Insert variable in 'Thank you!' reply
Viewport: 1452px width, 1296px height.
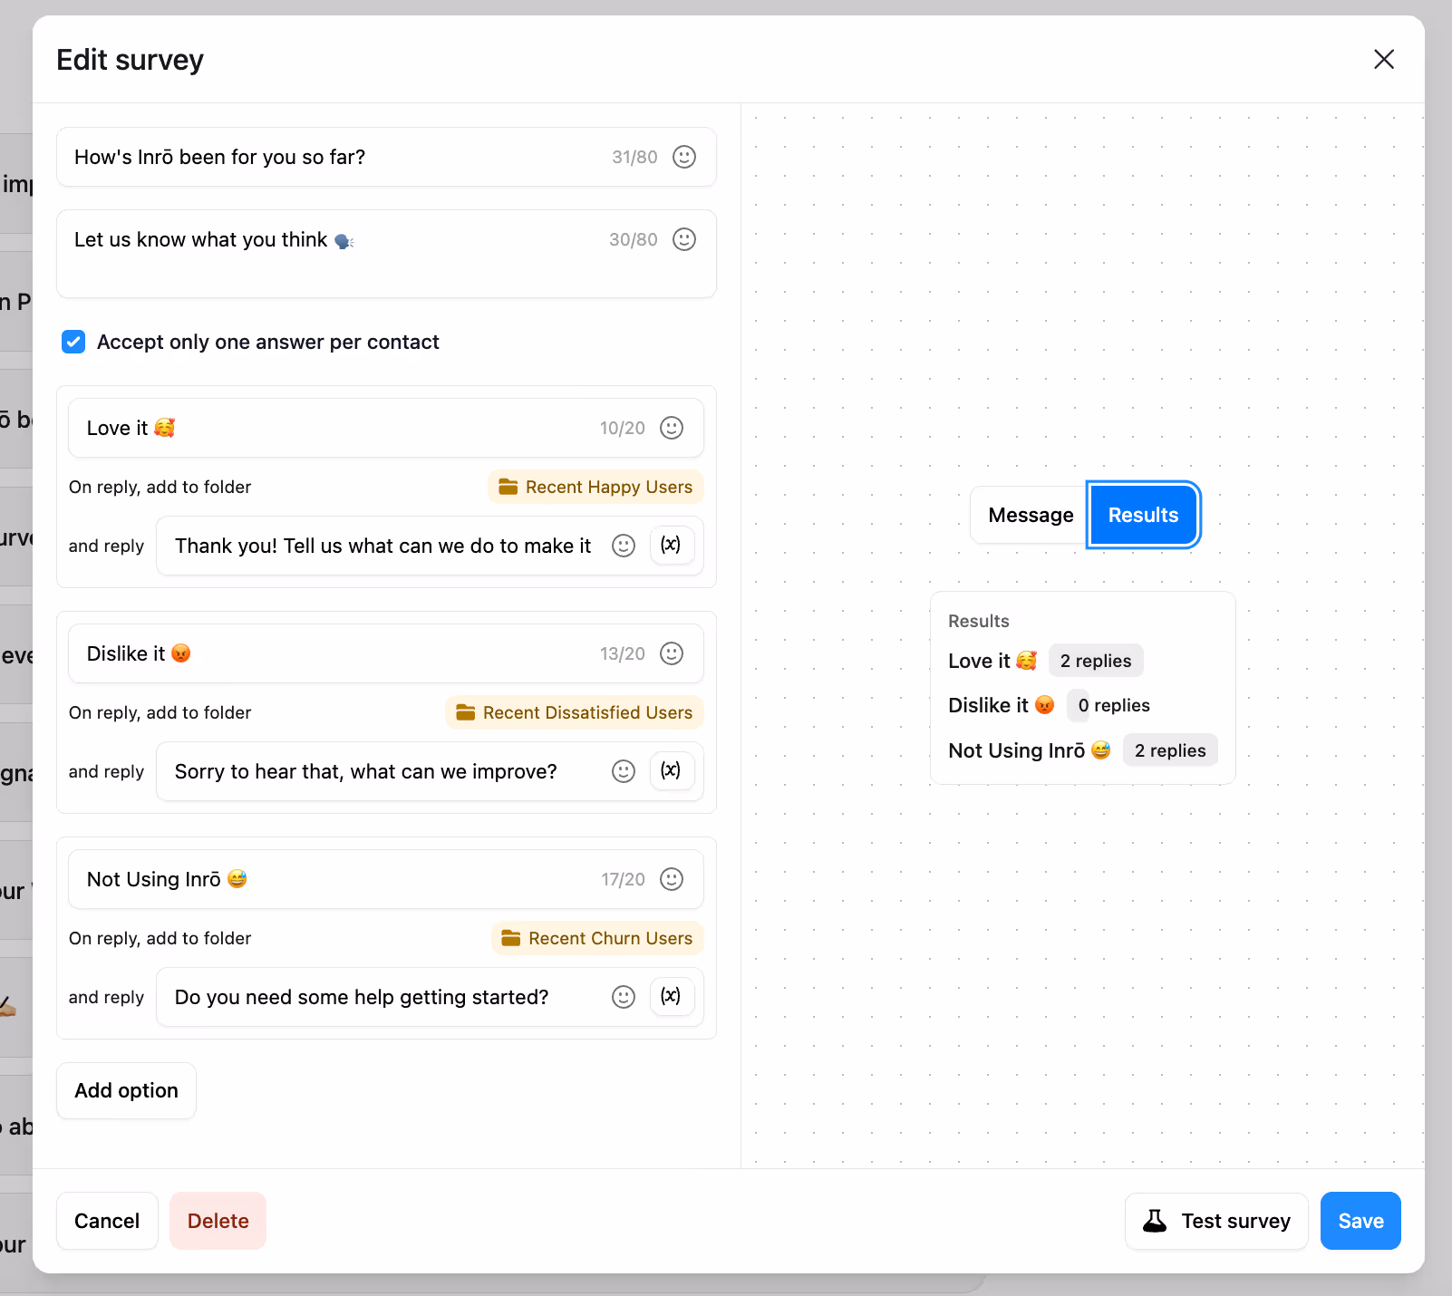(671, 545)
